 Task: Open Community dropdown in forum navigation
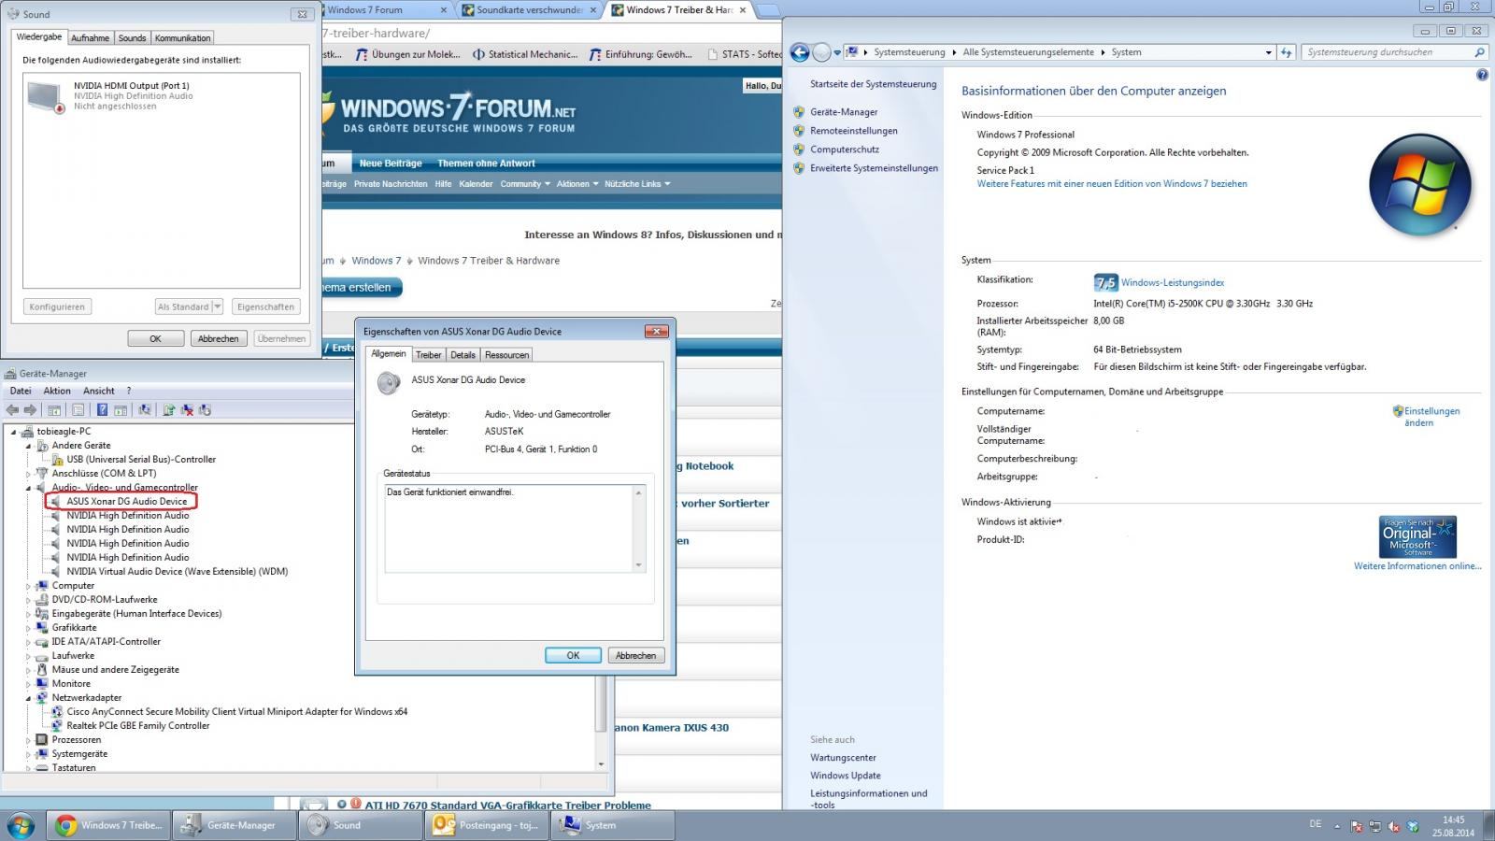pos(524,184)
